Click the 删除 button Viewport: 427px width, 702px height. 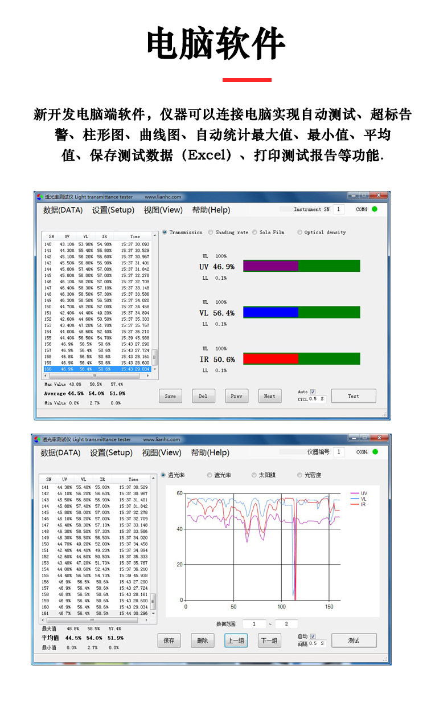pyautogui.click(x=203, y=640)
